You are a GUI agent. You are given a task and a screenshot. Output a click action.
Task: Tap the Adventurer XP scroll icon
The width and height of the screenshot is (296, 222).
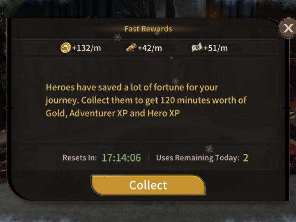(x=131, y=48)
